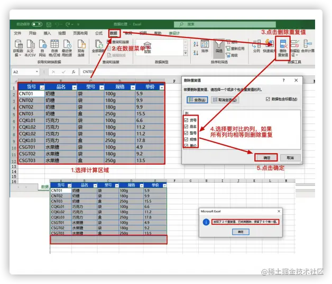
Task: Open the File (文件) tab
Action: pyautogui.click(x=17, y=33)
